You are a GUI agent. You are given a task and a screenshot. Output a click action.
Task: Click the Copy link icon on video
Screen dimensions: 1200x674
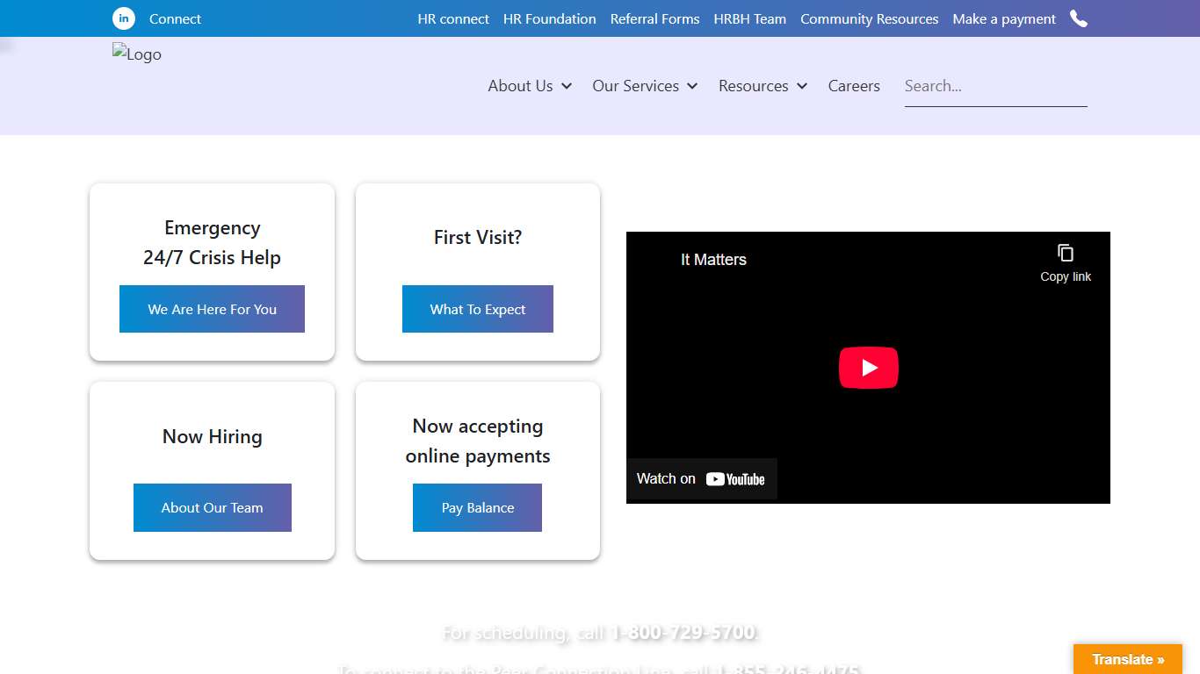point(1066,254)
